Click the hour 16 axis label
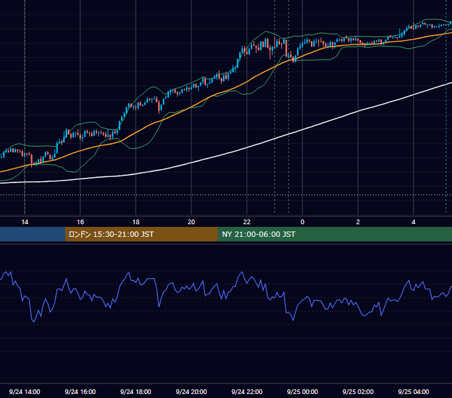The height and width of the screenshot is (398, 452). 80,222
